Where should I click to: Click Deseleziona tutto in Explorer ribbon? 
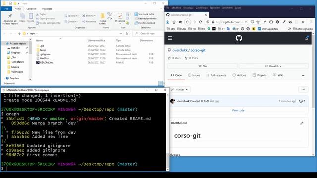(145, 19)
